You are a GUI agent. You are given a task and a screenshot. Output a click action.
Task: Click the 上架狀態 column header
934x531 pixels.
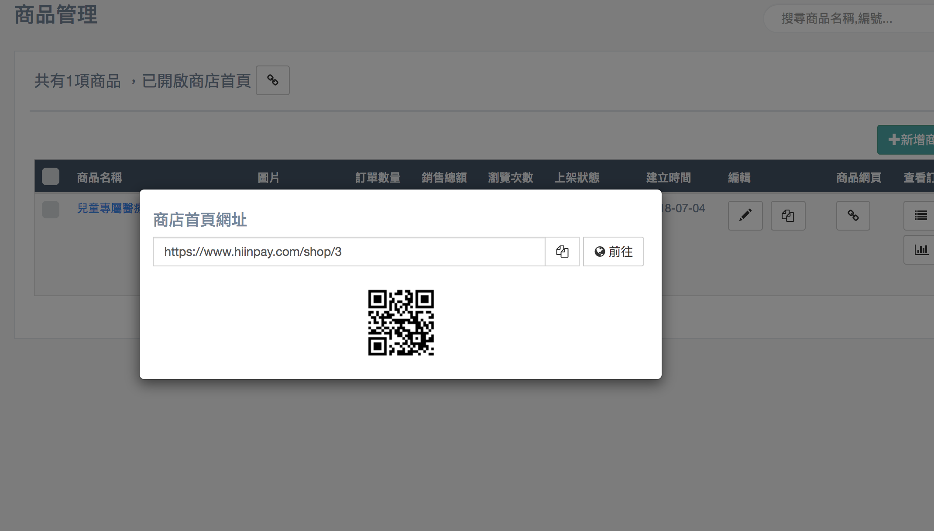click(x=577, y=178)
